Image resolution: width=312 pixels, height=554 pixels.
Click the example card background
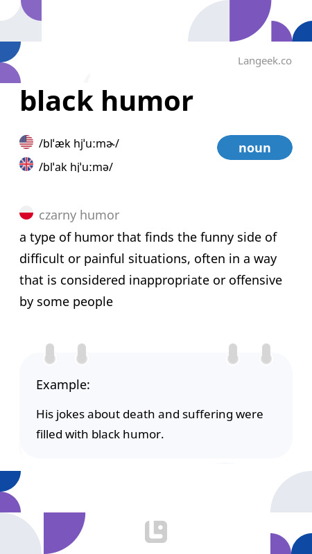pos(156,405)
